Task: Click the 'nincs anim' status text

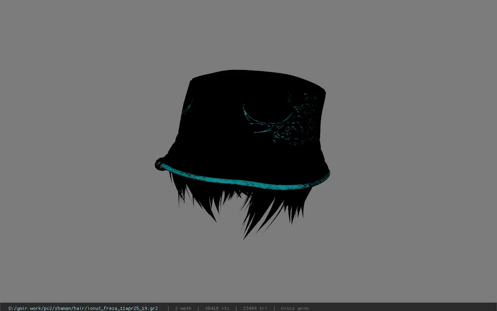Action: [x=295, y=308]
